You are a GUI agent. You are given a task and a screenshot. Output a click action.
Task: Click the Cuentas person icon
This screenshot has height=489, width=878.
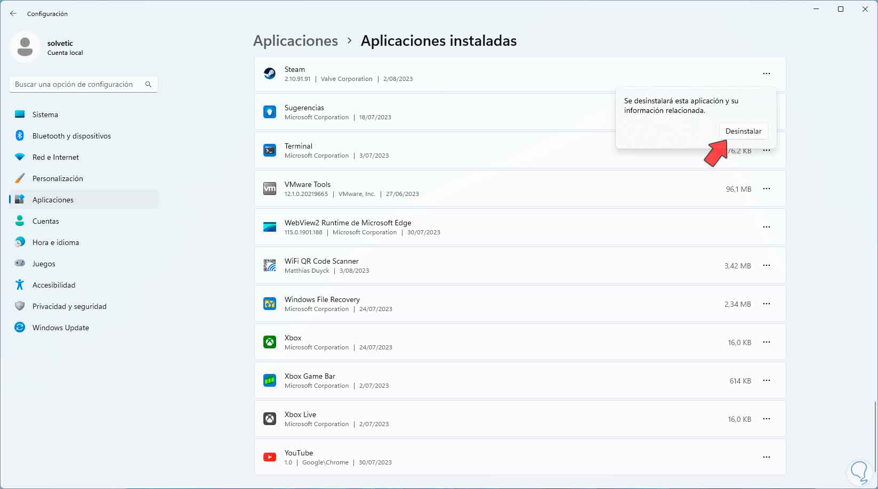coord(20,221)
